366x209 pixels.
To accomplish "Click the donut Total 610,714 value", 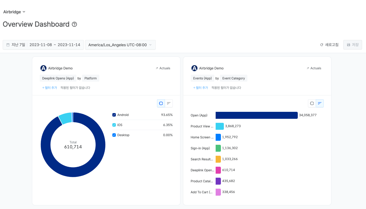I will 73,147.
